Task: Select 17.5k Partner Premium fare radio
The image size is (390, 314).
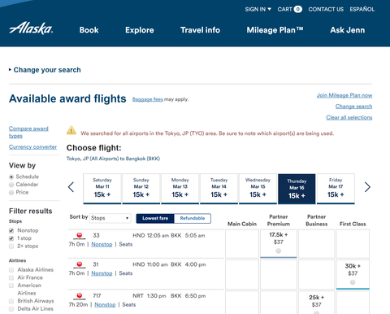Action: [279, 251]
